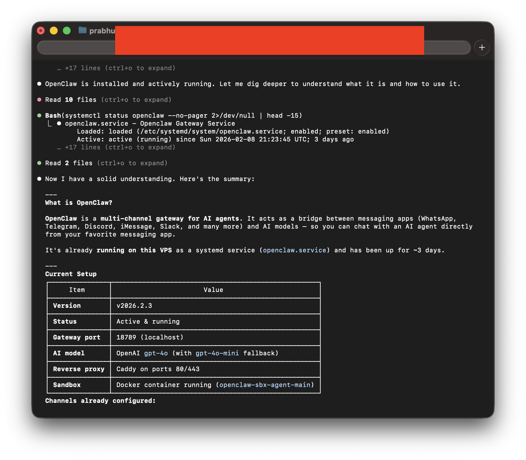Click the bullet beside "OpenClaw is installed" message
This screenshot has height=460, width=526.
click(x=39, y=83)
